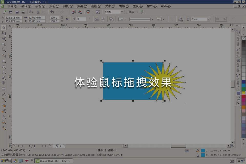The image size is (246, 164).
Task: Select the Pick tool
Action: (x=4, y=27)
